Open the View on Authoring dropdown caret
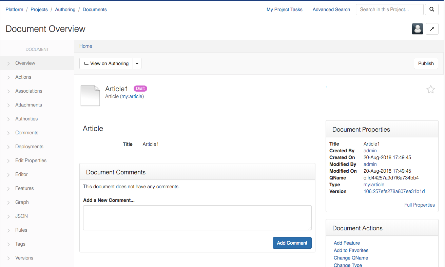The height and width of the screenshot is (267, 445). coord(137,63)
